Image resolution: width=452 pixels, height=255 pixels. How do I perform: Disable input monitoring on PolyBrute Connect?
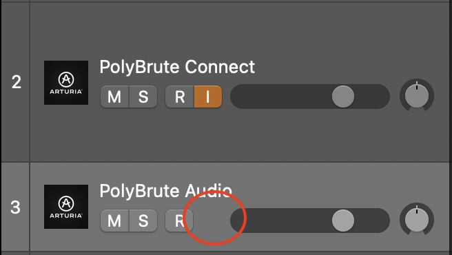pyautogui.click(x=208, y=96)
